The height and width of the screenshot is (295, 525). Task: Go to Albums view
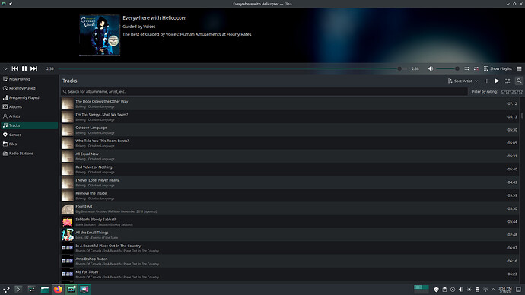pos(29,107)
